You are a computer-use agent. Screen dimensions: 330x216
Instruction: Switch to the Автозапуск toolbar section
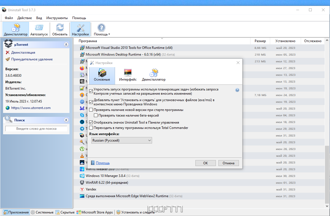coord(39,29)
